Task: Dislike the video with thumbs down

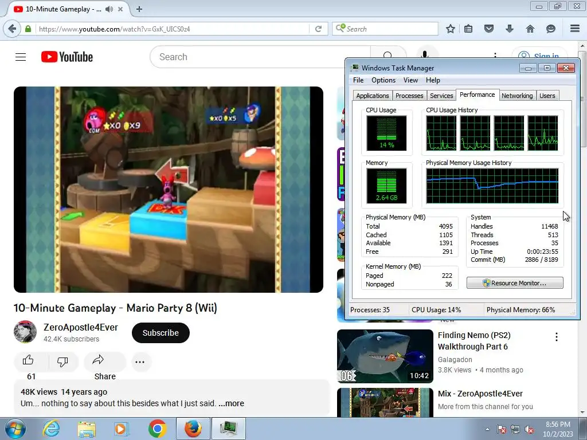Action: click(62, 362)
